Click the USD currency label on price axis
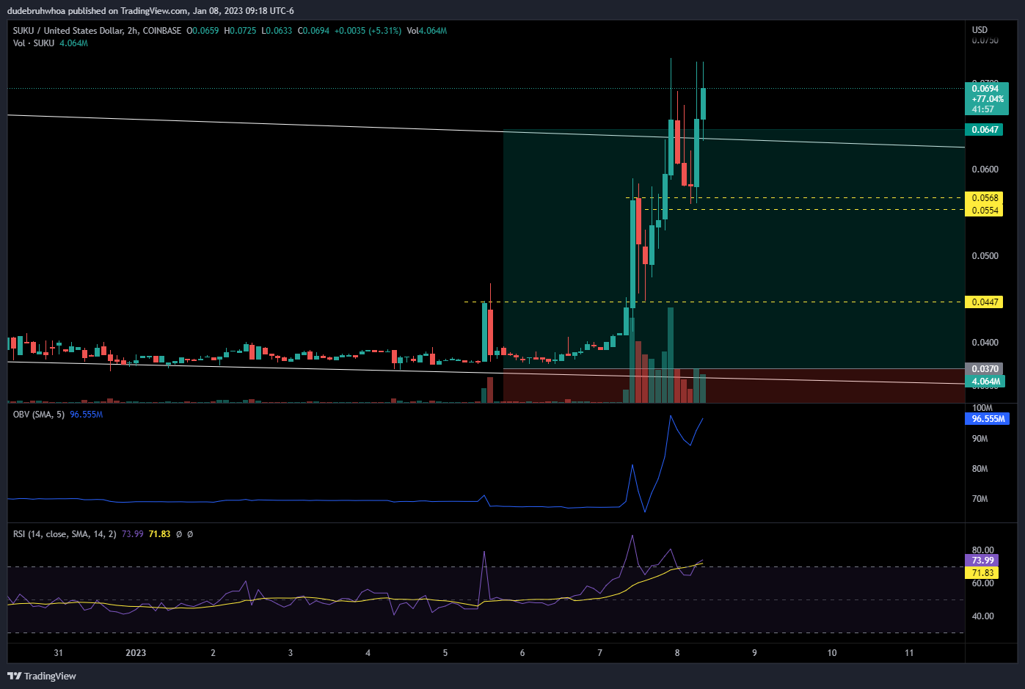1025x689 pixels. point(980,30)
